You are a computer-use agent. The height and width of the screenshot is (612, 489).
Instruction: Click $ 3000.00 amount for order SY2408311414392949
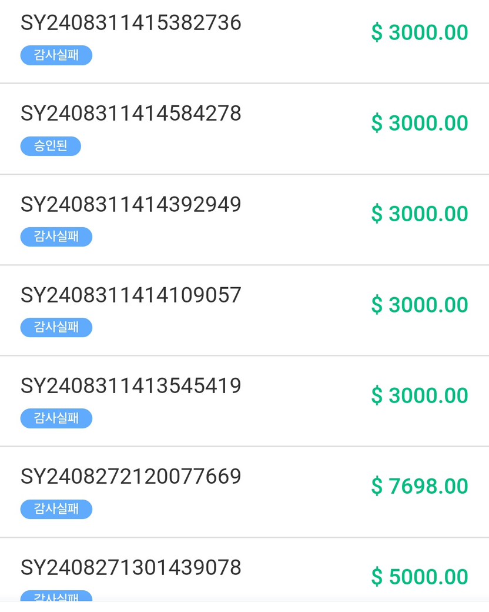pyautogui.click(x=420, y=214)
